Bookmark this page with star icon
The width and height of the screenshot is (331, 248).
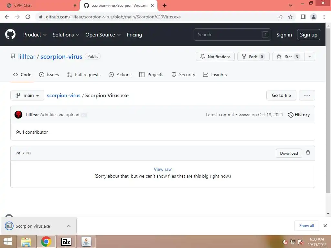[x=290, y=17]
